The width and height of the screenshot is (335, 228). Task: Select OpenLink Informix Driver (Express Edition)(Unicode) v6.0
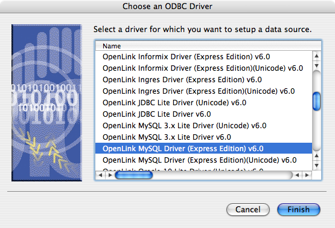pos(203,68)
